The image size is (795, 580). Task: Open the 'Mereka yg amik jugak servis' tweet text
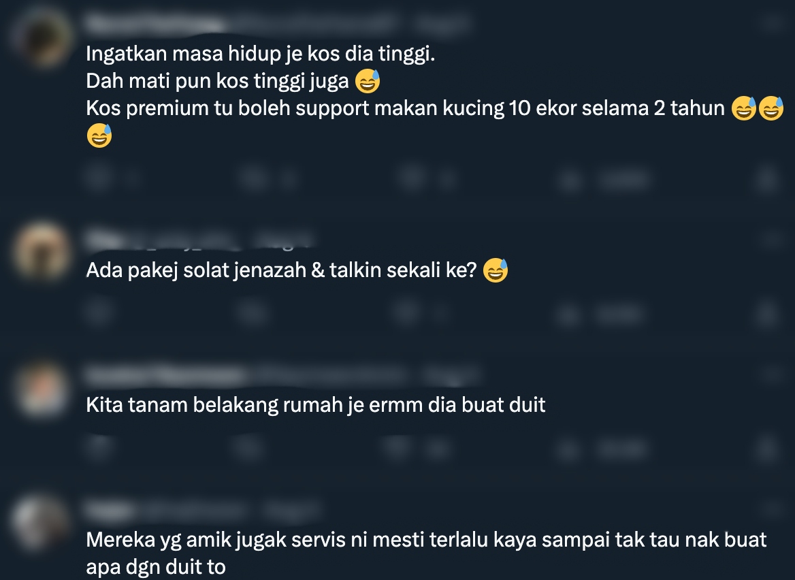click(x=426, y=553)
